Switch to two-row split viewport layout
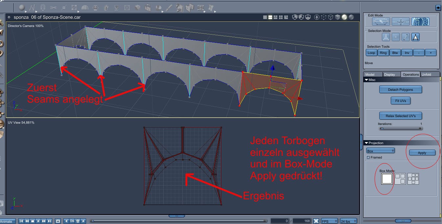442x224 pixels. 270,17
